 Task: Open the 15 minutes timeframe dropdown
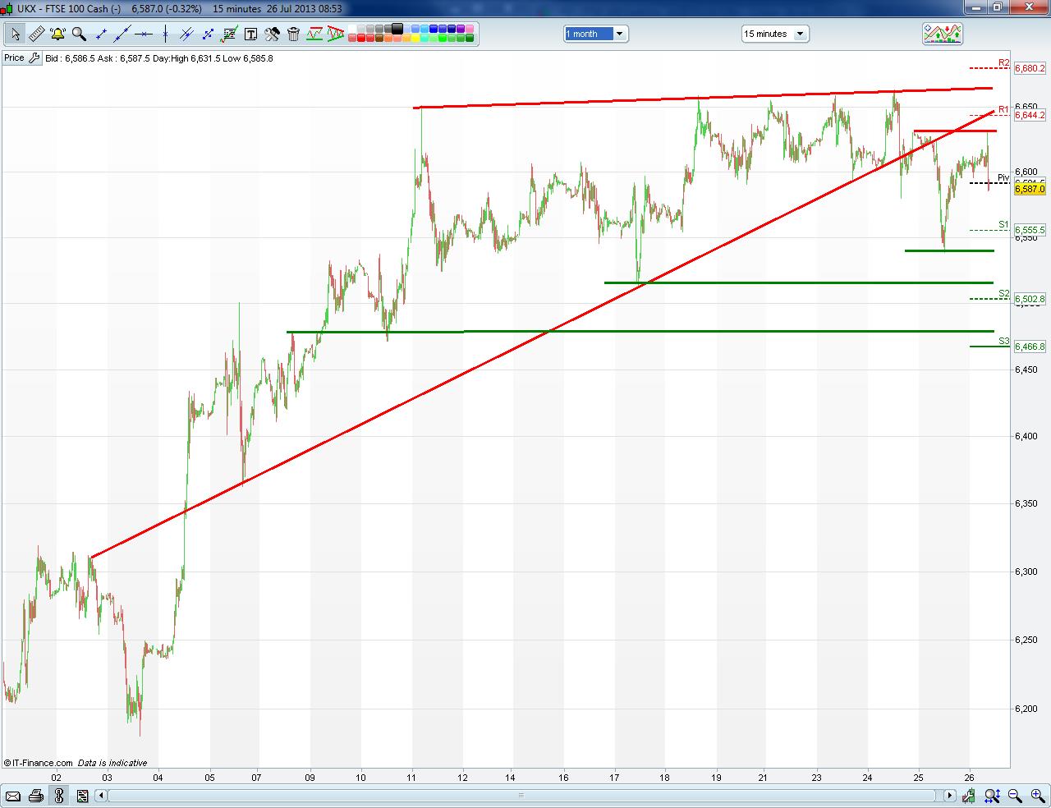click(774, 34)
